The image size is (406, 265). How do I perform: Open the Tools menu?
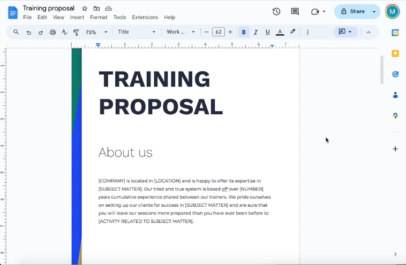point(119,17)
